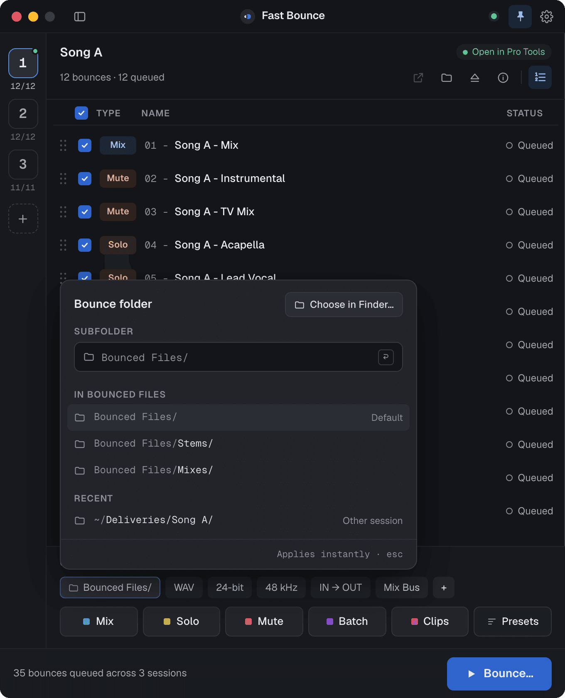This screenshot has width=565, height=698.
Task: Click the pin window icon
Action: (x=520, y=17)
